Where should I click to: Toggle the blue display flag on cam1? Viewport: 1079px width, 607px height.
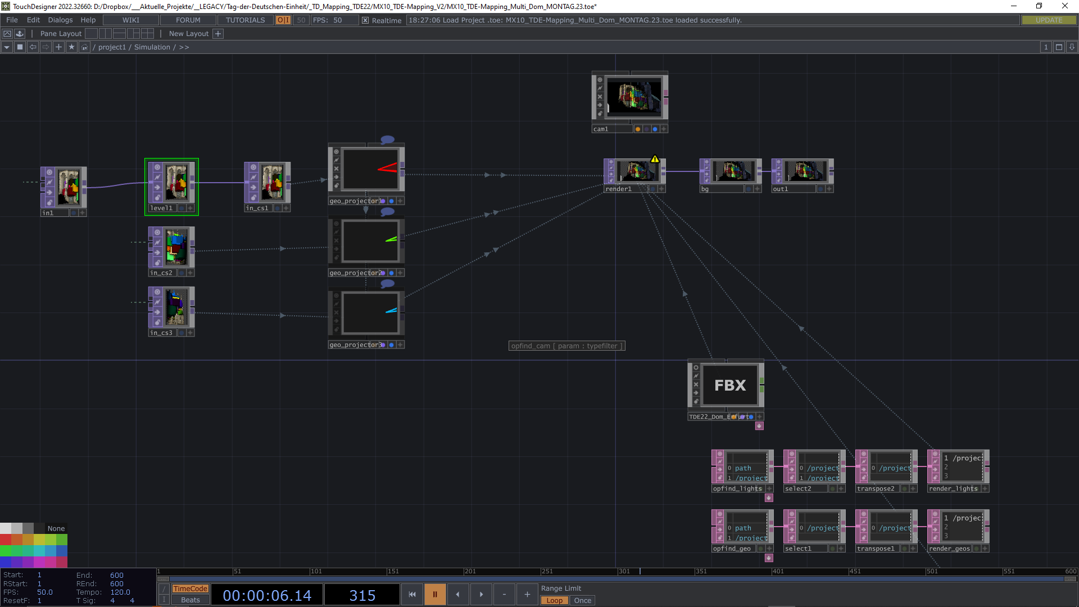click(655, 129)
